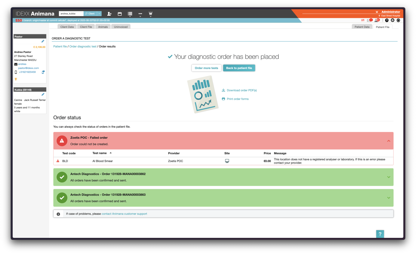The width and height of the screenshot is (416, 254).
Task: Open contact Animana customer support link
Action: [124, 214]
